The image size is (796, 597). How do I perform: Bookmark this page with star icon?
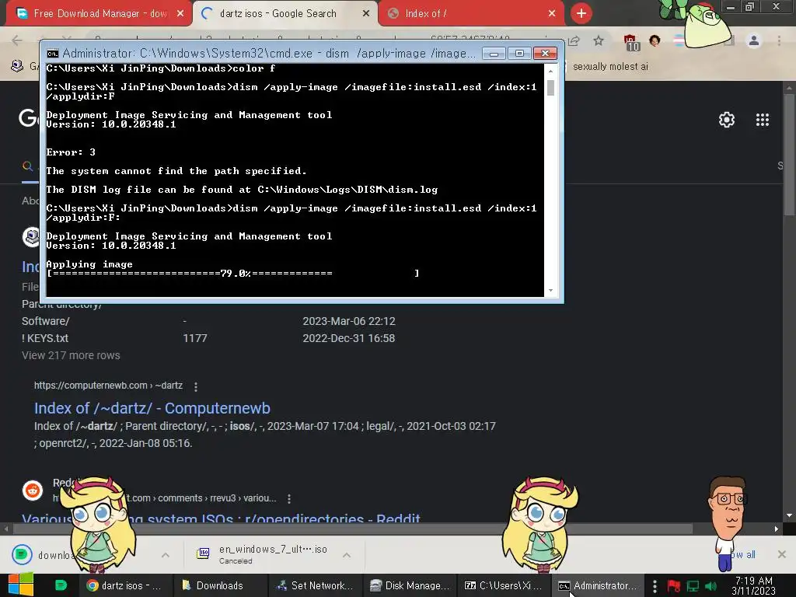pos(599,40)
